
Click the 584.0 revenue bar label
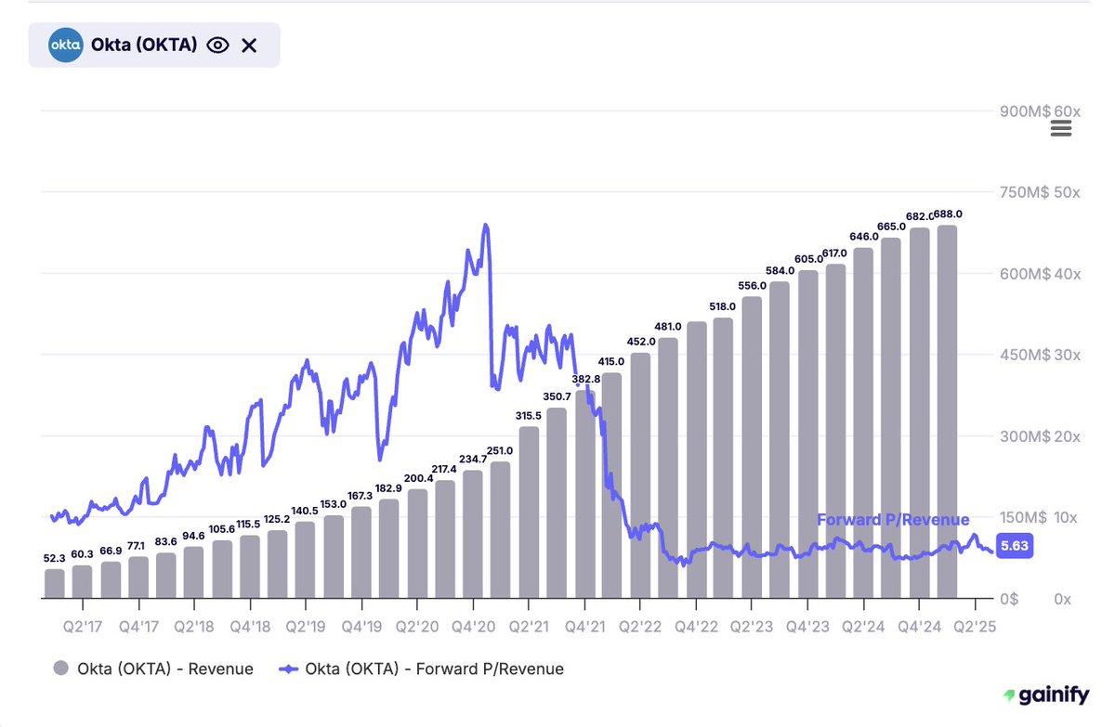click(780, 270)
